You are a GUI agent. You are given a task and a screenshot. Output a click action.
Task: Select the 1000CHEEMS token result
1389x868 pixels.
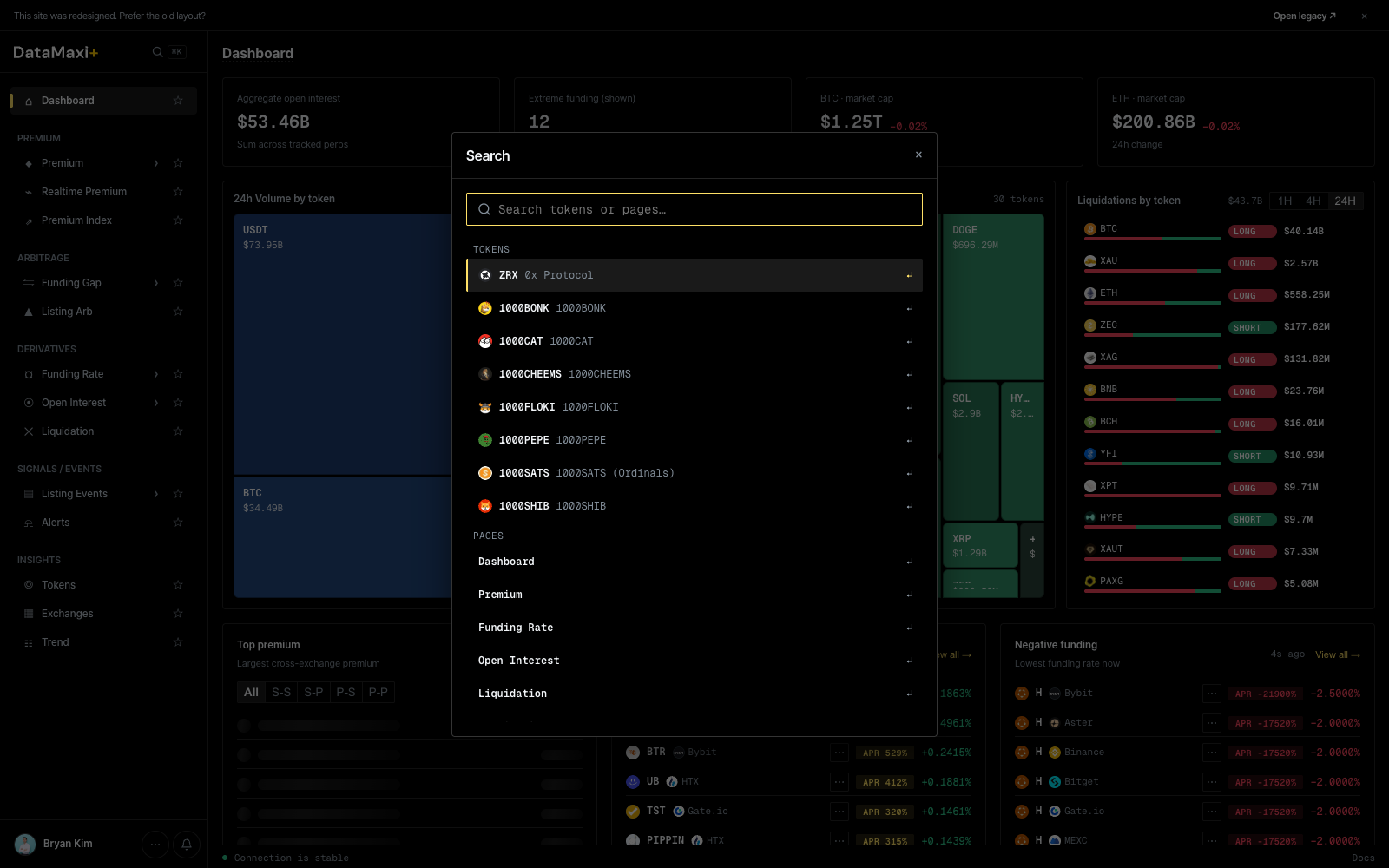pyautogui.click(x=694, y=374)
